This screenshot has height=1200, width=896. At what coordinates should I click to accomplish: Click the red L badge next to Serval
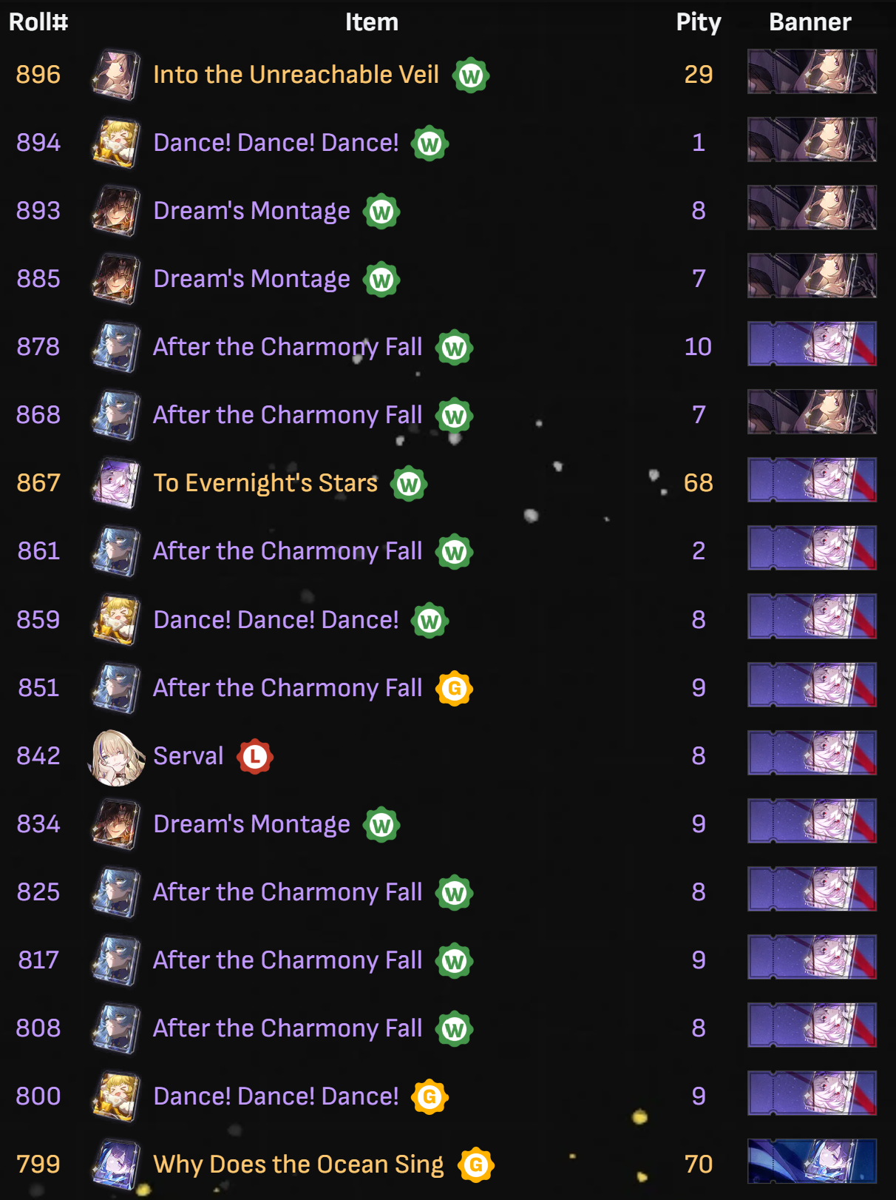(255, 757)
